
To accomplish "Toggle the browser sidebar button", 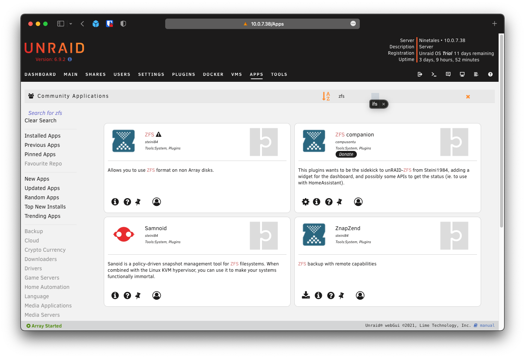I will pos(61,24).
